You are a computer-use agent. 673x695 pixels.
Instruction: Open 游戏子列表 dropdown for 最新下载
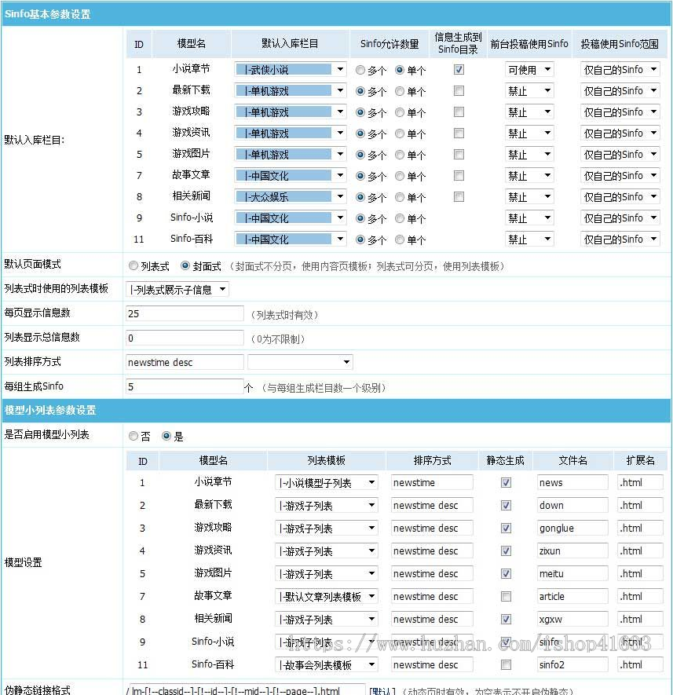[x=327, y=505]
